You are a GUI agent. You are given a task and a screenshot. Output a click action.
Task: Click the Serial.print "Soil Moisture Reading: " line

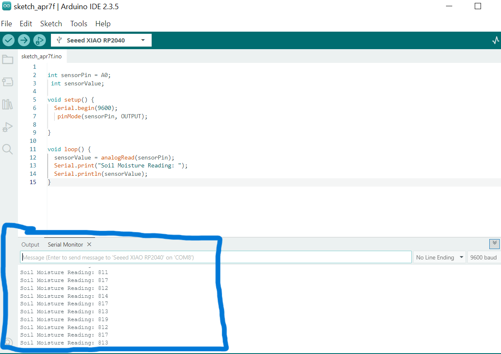(x=121, y=165)
